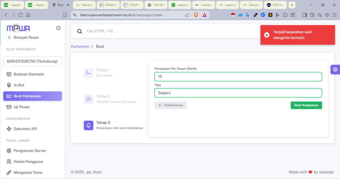
Task: Open Pengaturan Server in admin panel
Action: coord(30,151)
